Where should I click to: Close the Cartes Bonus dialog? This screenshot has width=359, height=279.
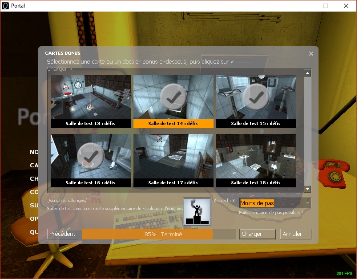[311, 54]
